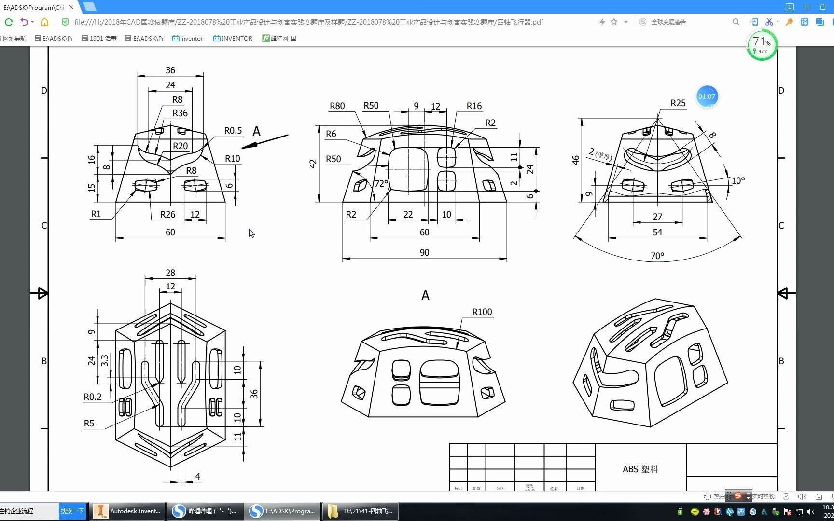Open the browser hamburger menu

point(806,7)
